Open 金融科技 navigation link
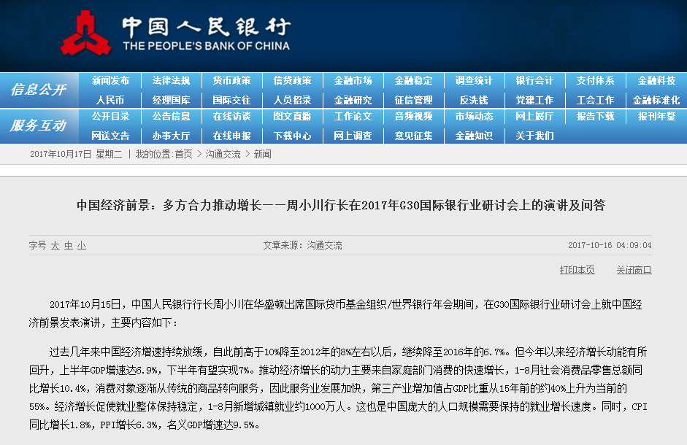This screenshot has width=687, height=445. 656,80
